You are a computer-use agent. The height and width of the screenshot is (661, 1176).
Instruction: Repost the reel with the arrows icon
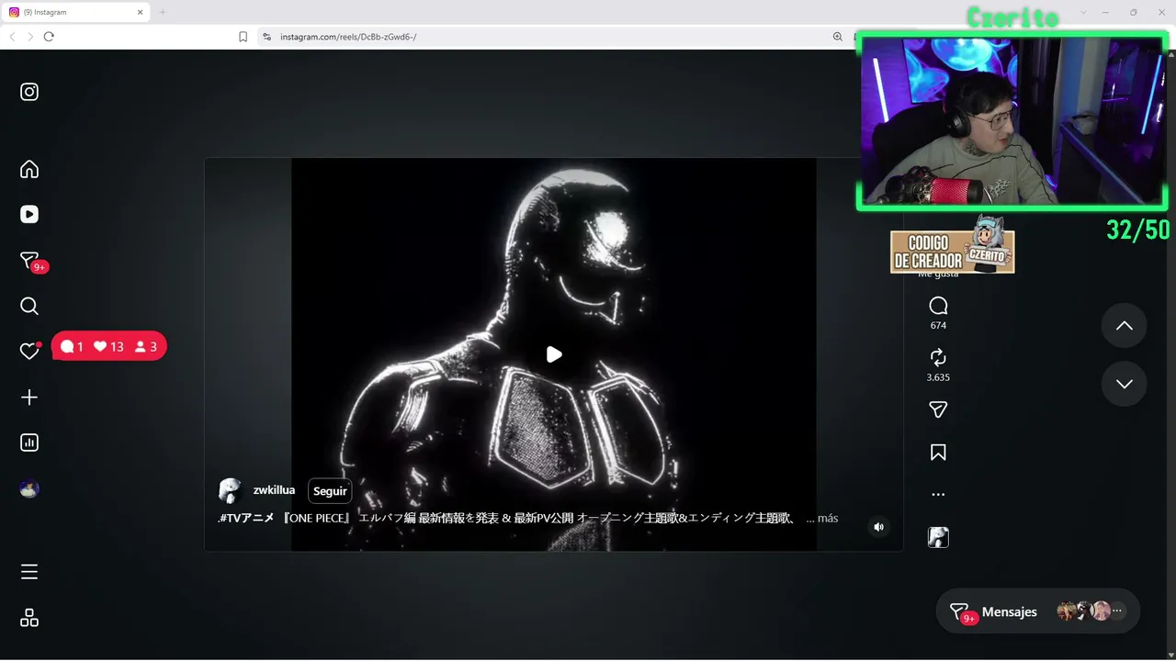(938, 357)
